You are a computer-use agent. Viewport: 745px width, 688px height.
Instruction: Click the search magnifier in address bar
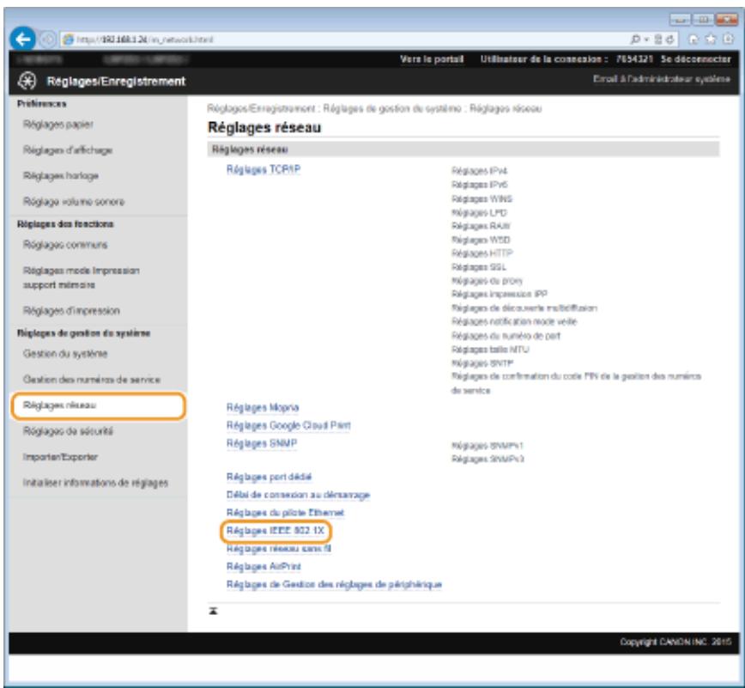tap(635, 40)
